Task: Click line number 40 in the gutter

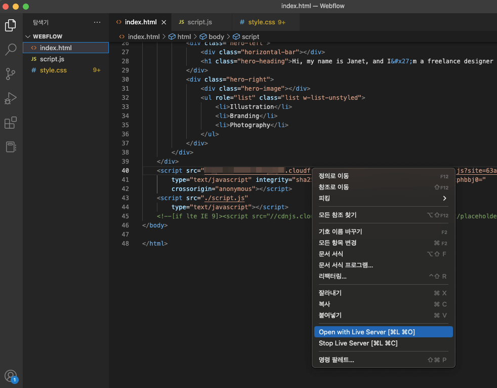Action: point(125,171)
